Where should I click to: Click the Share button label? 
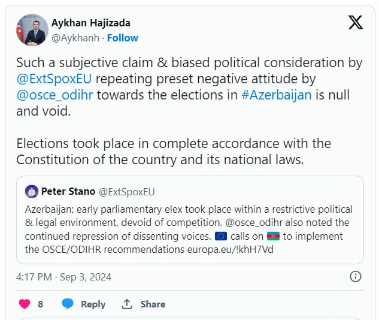click(153, 304)
